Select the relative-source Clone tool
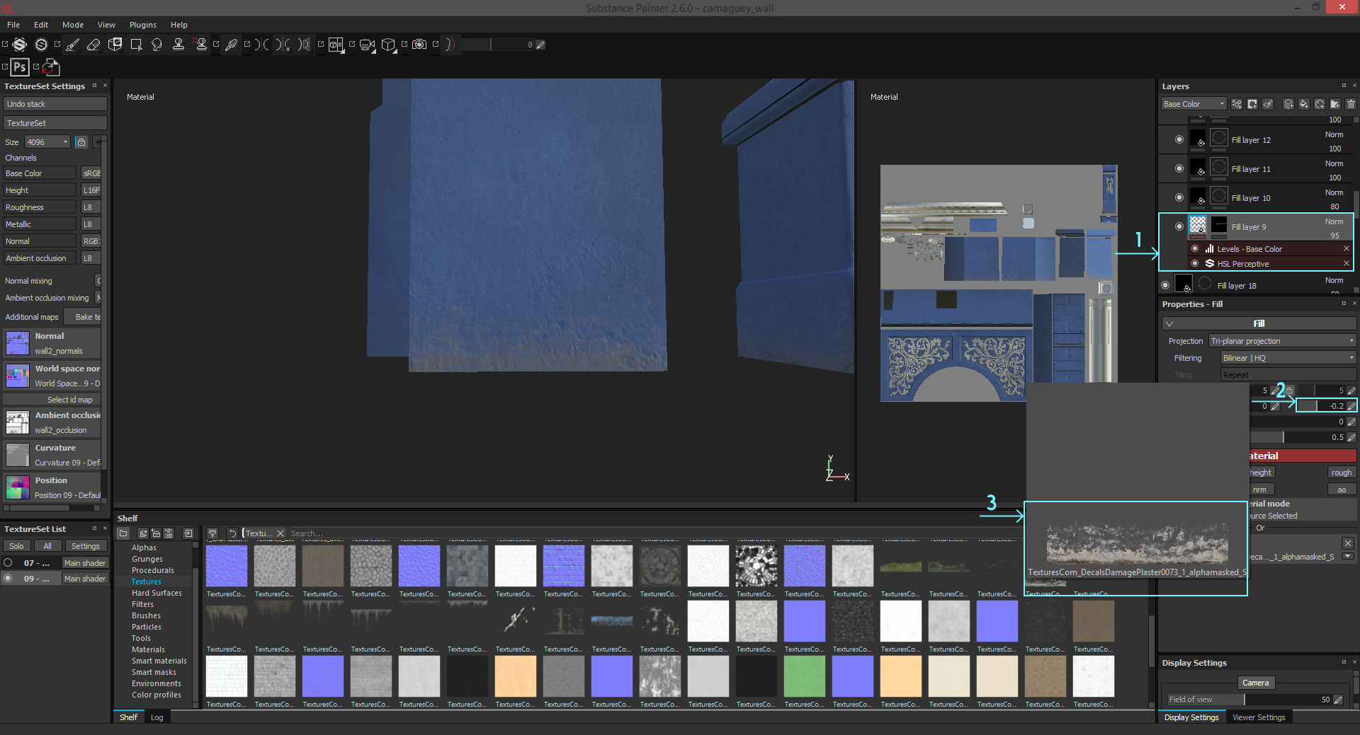The width and height of the screenshot is (1360, 735). pyautogui.click(x=202, y=45)
